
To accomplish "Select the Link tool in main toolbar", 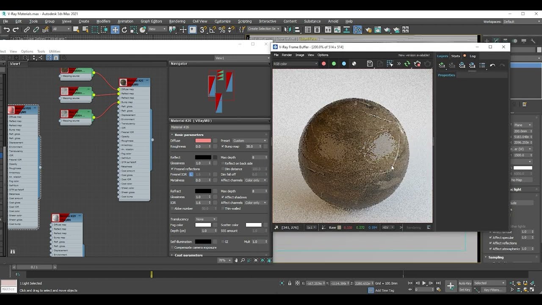I will (27, 30).
